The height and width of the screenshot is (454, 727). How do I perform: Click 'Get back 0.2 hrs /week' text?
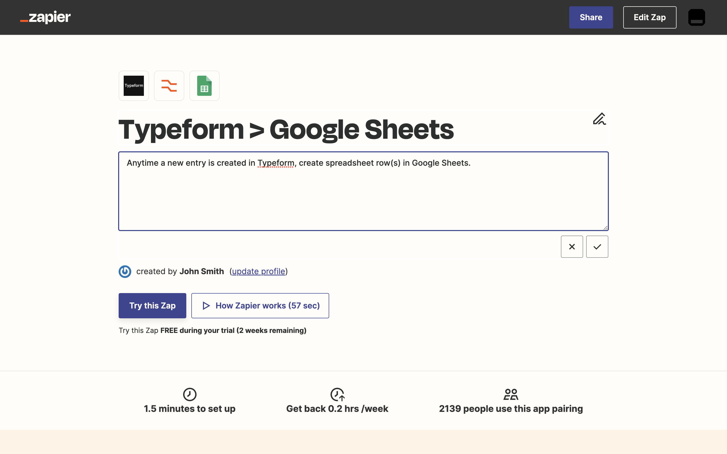click(337, 409)
